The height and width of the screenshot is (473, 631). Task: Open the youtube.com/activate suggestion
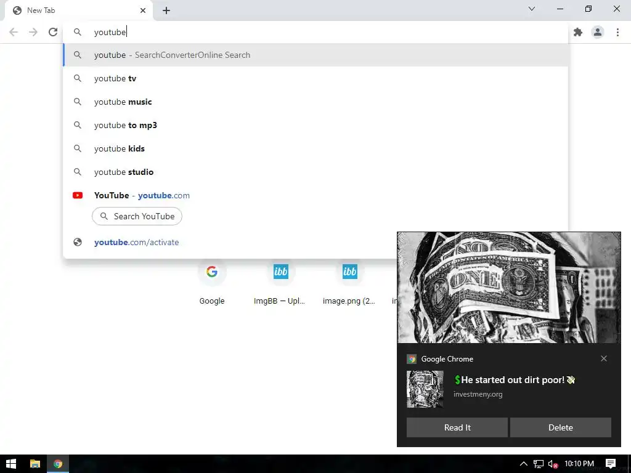pyautogui.click(x=229, y=242)
